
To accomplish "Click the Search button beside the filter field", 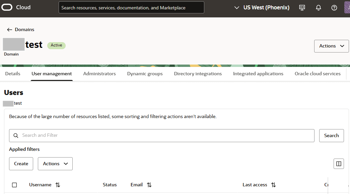I will pos(331,135).
